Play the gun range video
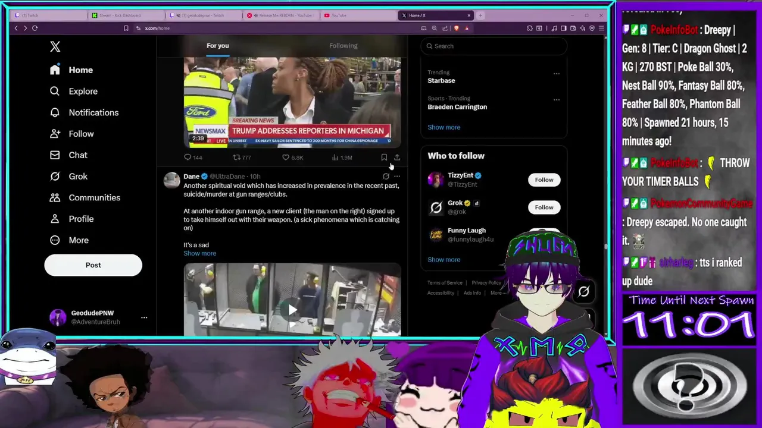Screen dimensions: 762x428 [292, 310]
